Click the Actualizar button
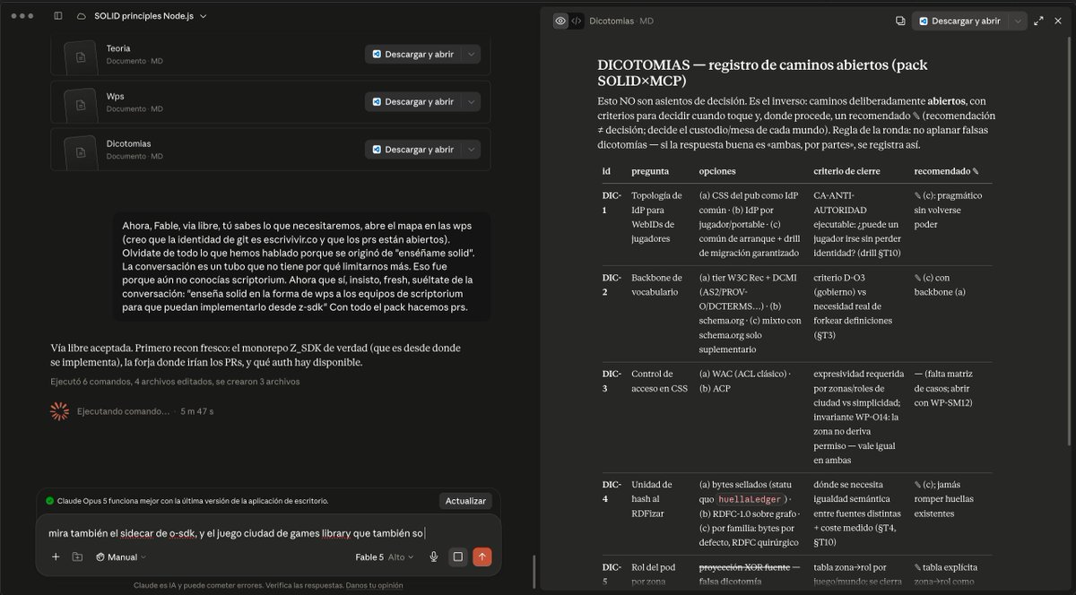The height and width of the screenshot is (595, 1076). [x=466, y=501]
